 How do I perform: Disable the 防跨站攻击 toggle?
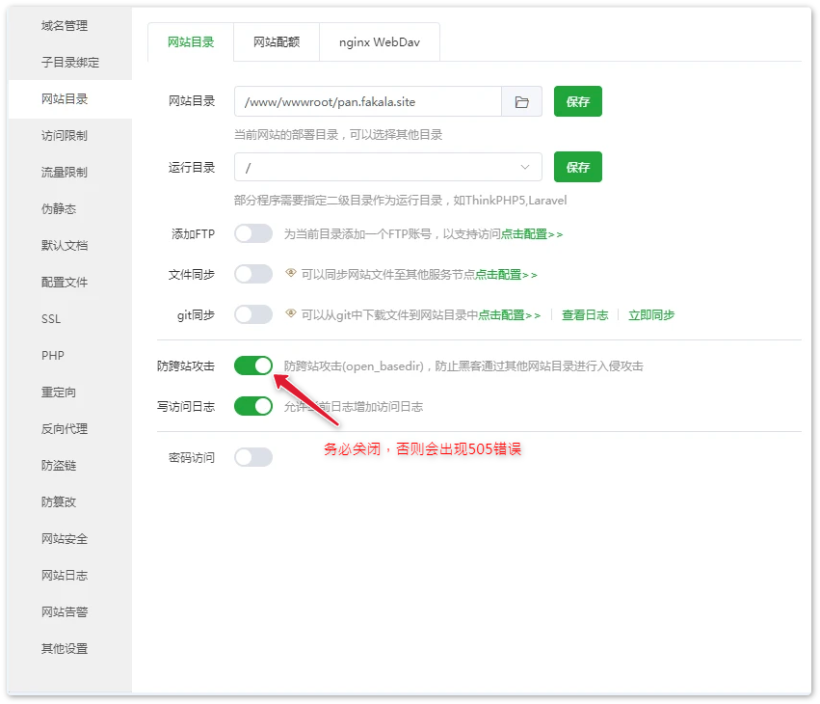pyautogui.click(x=253, y=366)
